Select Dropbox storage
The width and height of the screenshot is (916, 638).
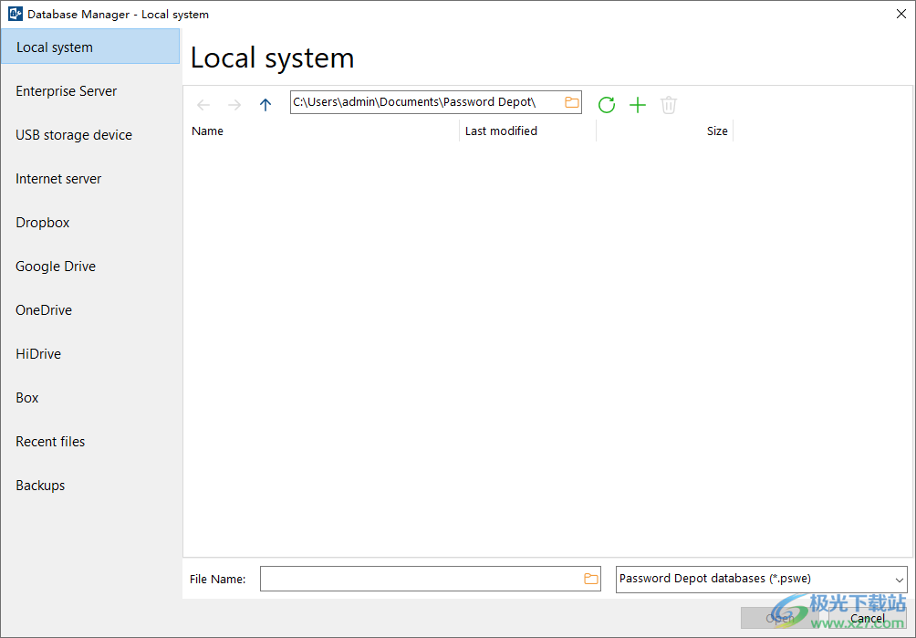point(90,223)
